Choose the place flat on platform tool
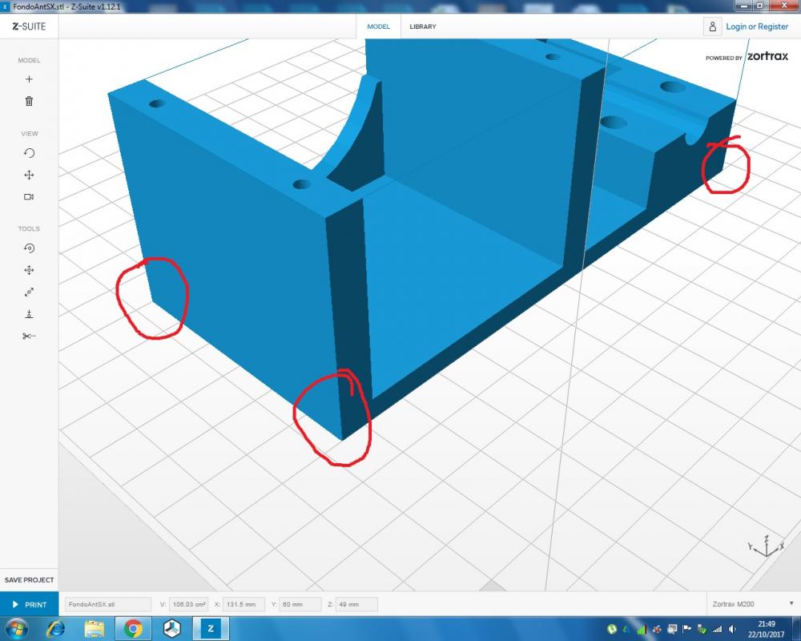 [x=29, y=314]
